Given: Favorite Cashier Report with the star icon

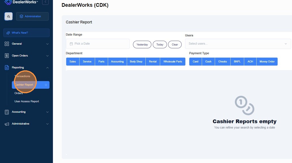Looking at the screenshot, I should click(x=46, y=85).
